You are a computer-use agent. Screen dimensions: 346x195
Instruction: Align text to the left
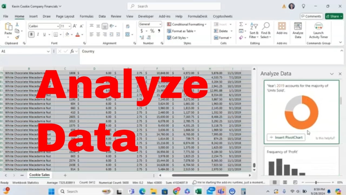91,34
